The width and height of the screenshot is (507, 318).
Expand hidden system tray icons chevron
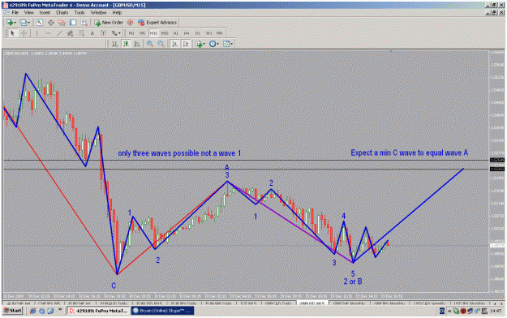449,312
